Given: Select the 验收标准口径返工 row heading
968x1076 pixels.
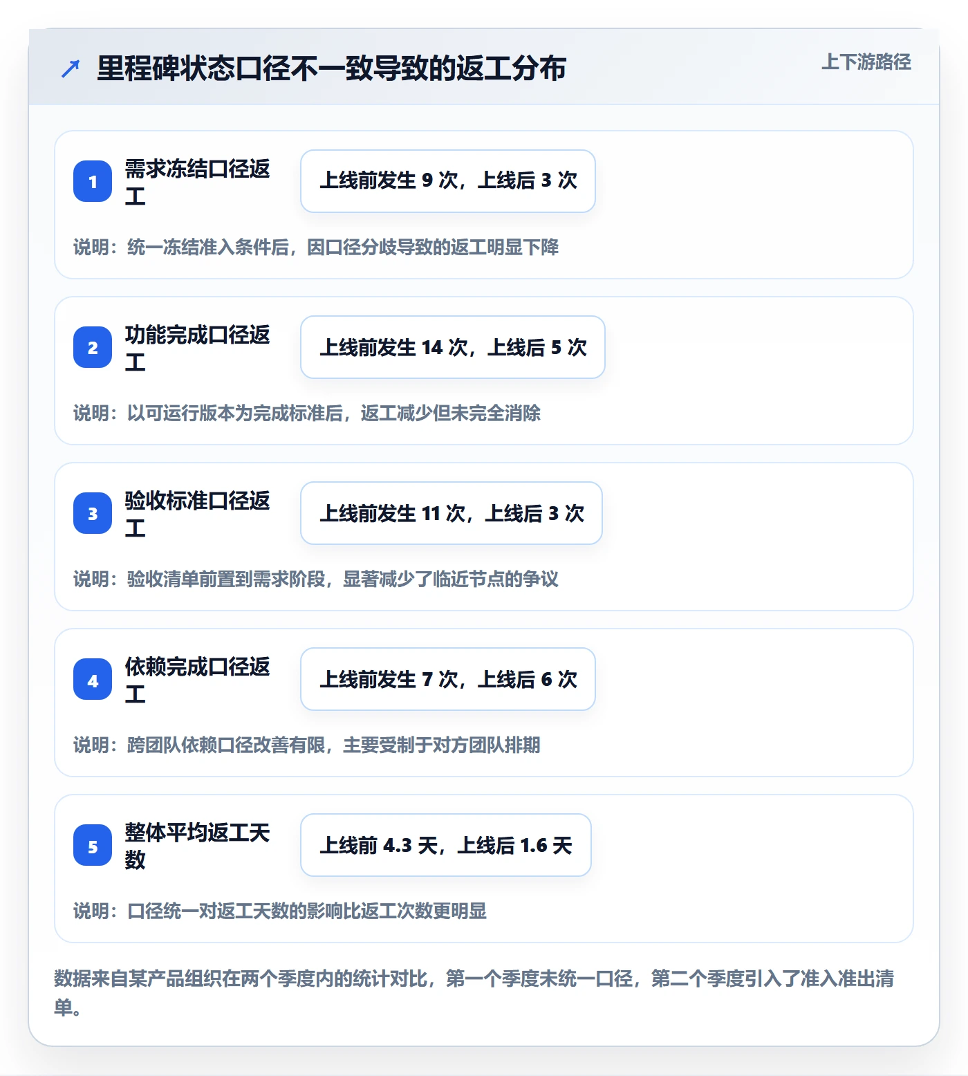Looking at the screenshot, I should click(198, 514).
